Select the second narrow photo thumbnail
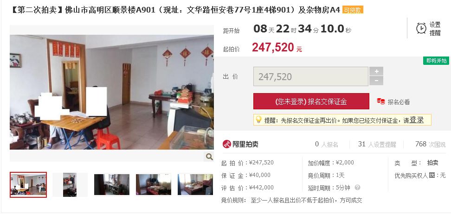 pos(70,185)
